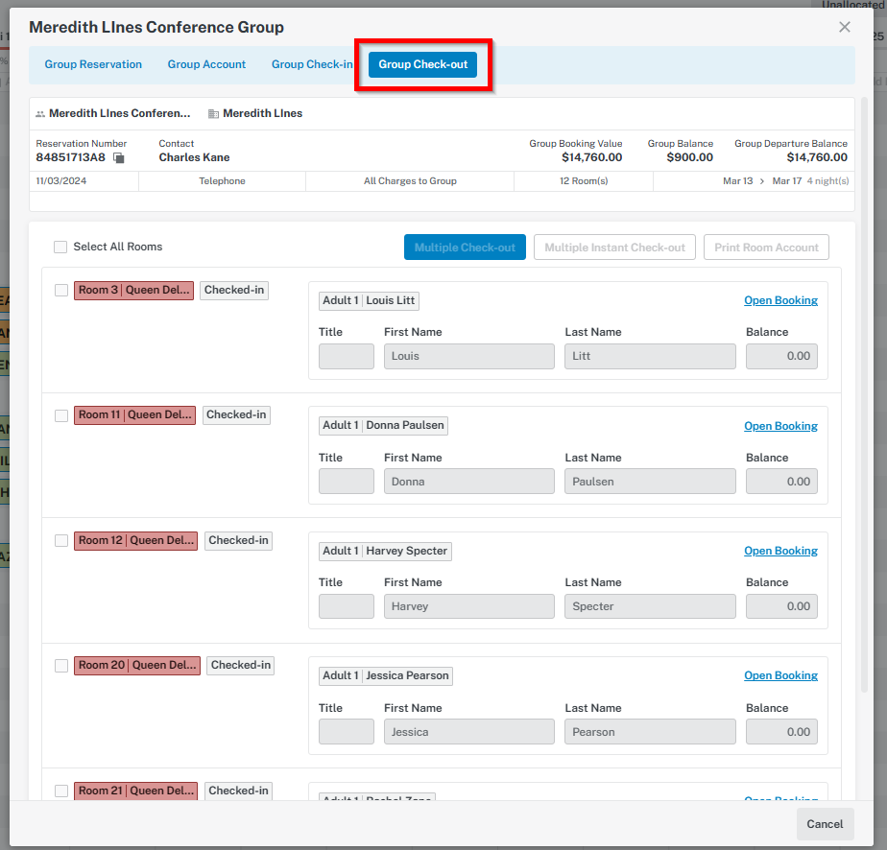Click the Adult 1 | Donna Paulsen guest tag
The width and height of the screenshot is (887, 850).
[384, 426]
